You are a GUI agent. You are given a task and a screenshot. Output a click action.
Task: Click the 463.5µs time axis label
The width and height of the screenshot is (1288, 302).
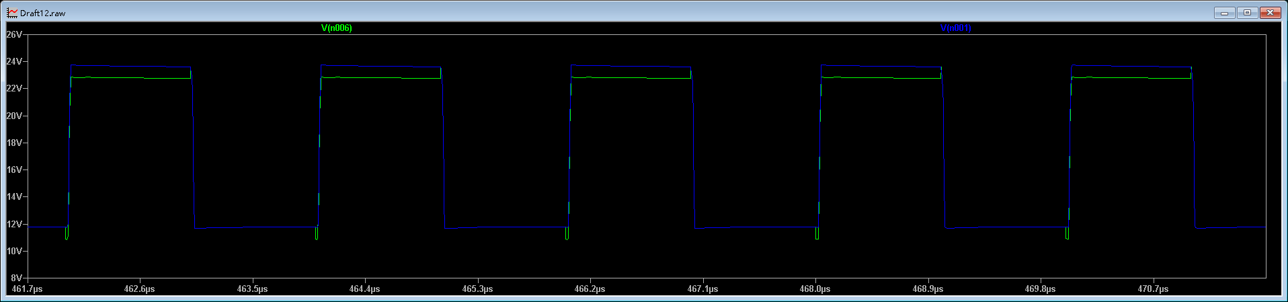coord(253,289)
